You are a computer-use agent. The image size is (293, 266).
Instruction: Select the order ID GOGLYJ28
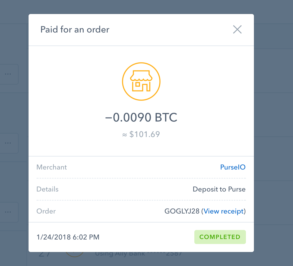182,211
